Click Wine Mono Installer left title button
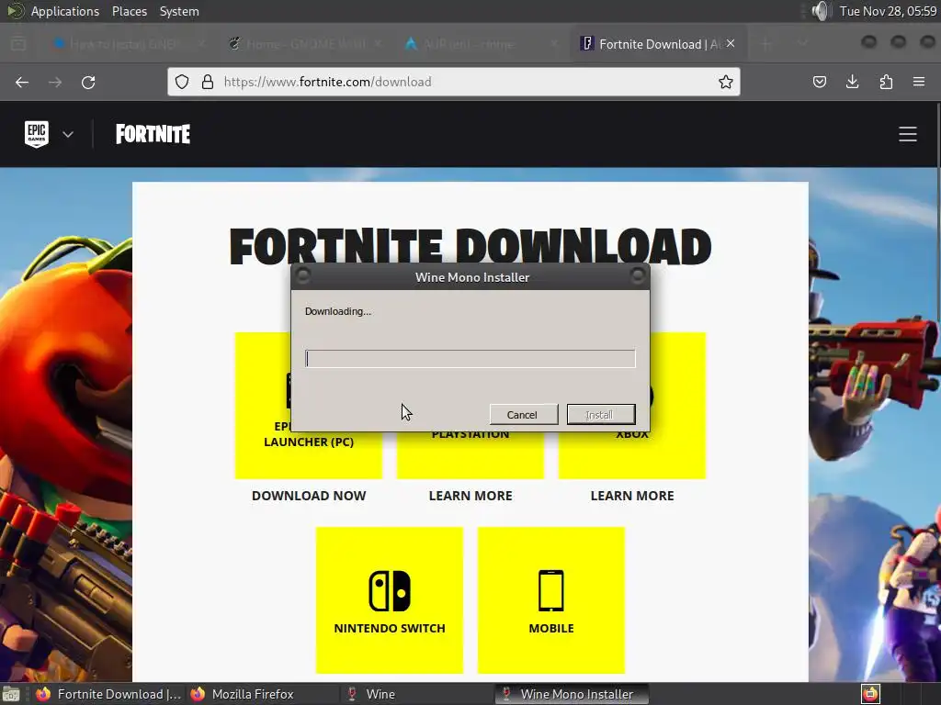941x705 pixels. click(x=302, y=275)
